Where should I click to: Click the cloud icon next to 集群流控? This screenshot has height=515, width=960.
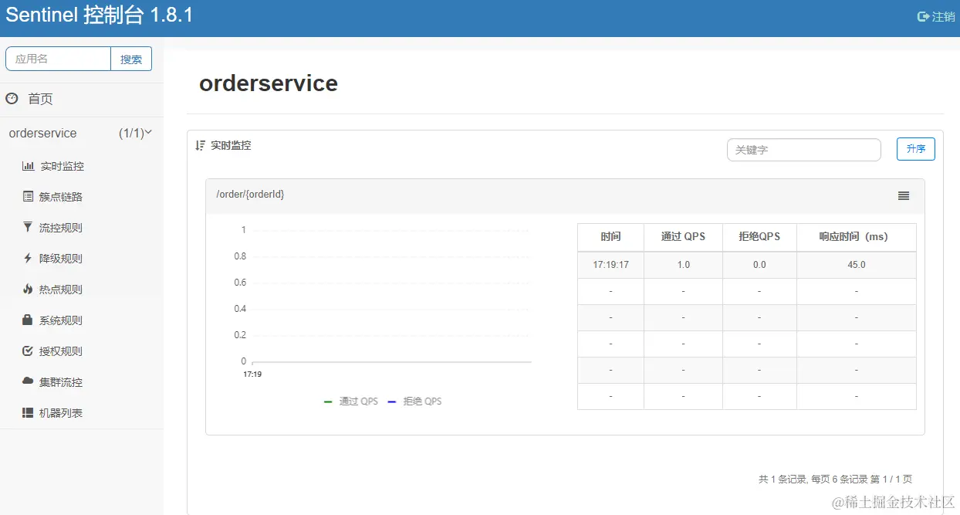pyautogui.click(x=28, y=381)
